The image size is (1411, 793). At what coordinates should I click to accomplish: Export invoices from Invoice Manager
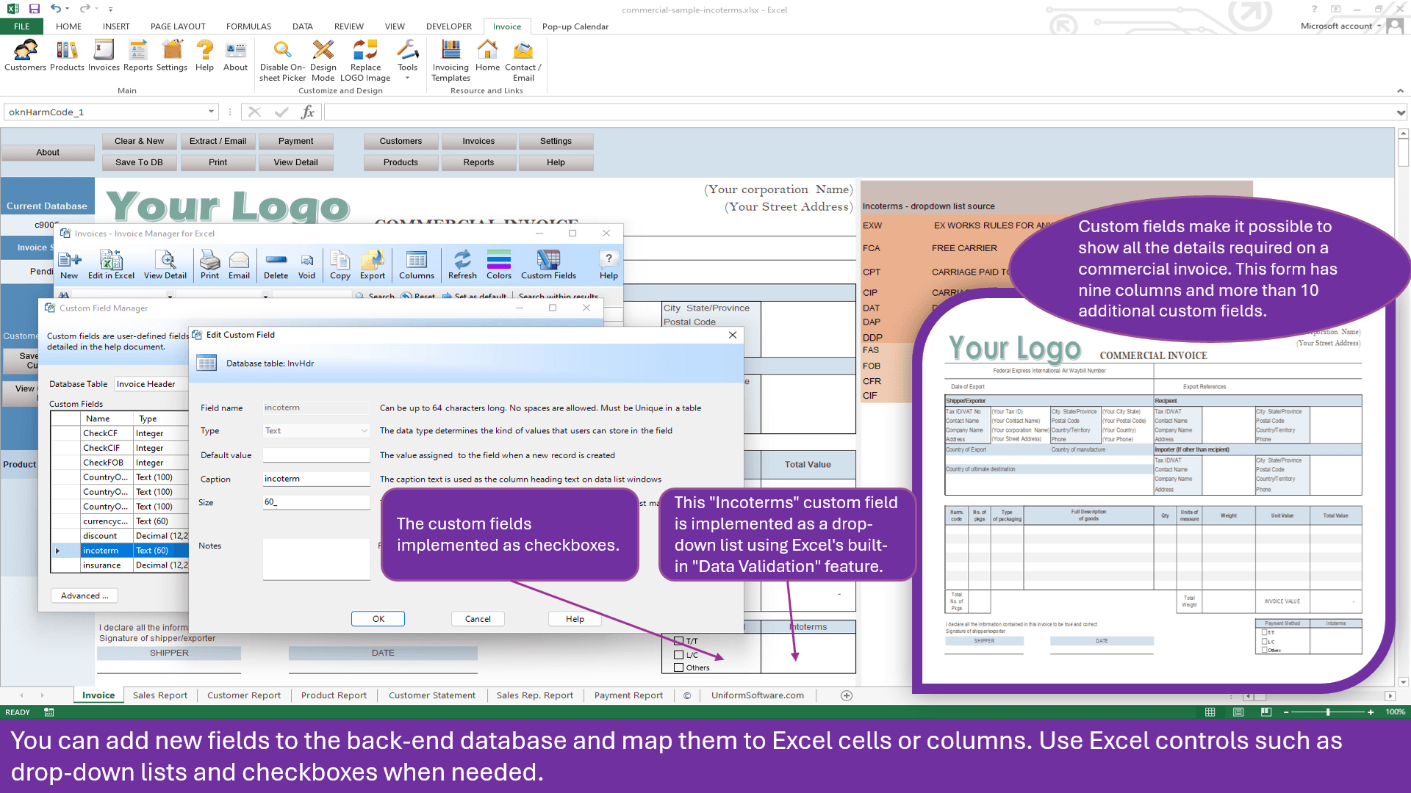[x=373, y=265]
